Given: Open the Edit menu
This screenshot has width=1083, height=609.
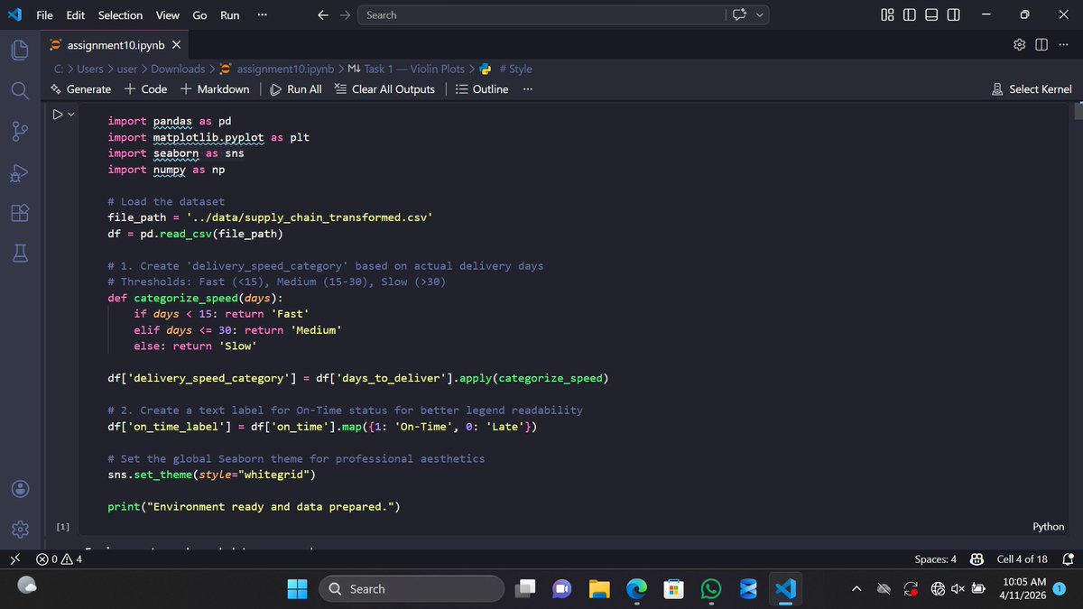Looking at the screenshot, I should (76, 14).
